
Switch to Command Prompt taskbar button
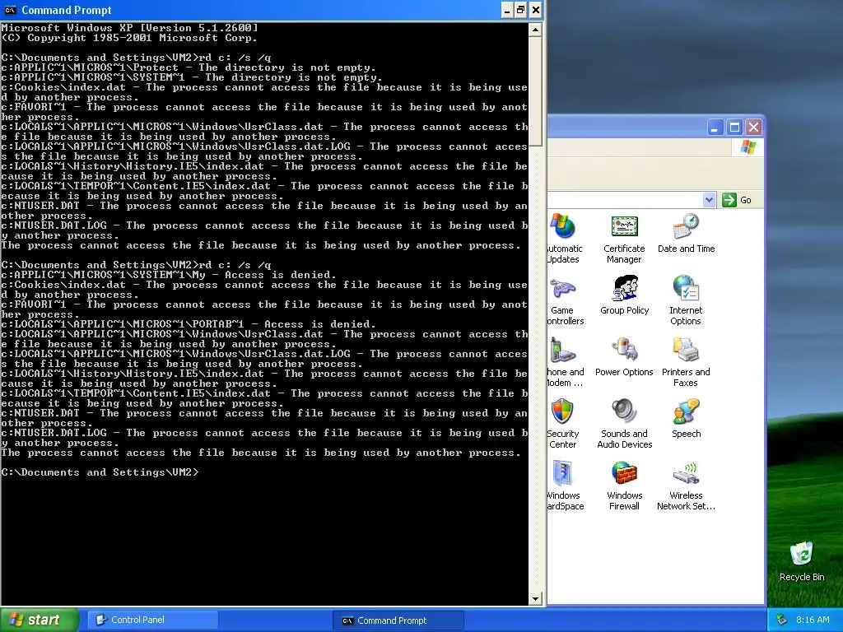coord(398,620)
